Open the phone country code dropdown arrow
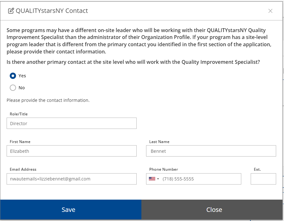The height and width of the screenshot is (221, 284). tap(158, 179)
